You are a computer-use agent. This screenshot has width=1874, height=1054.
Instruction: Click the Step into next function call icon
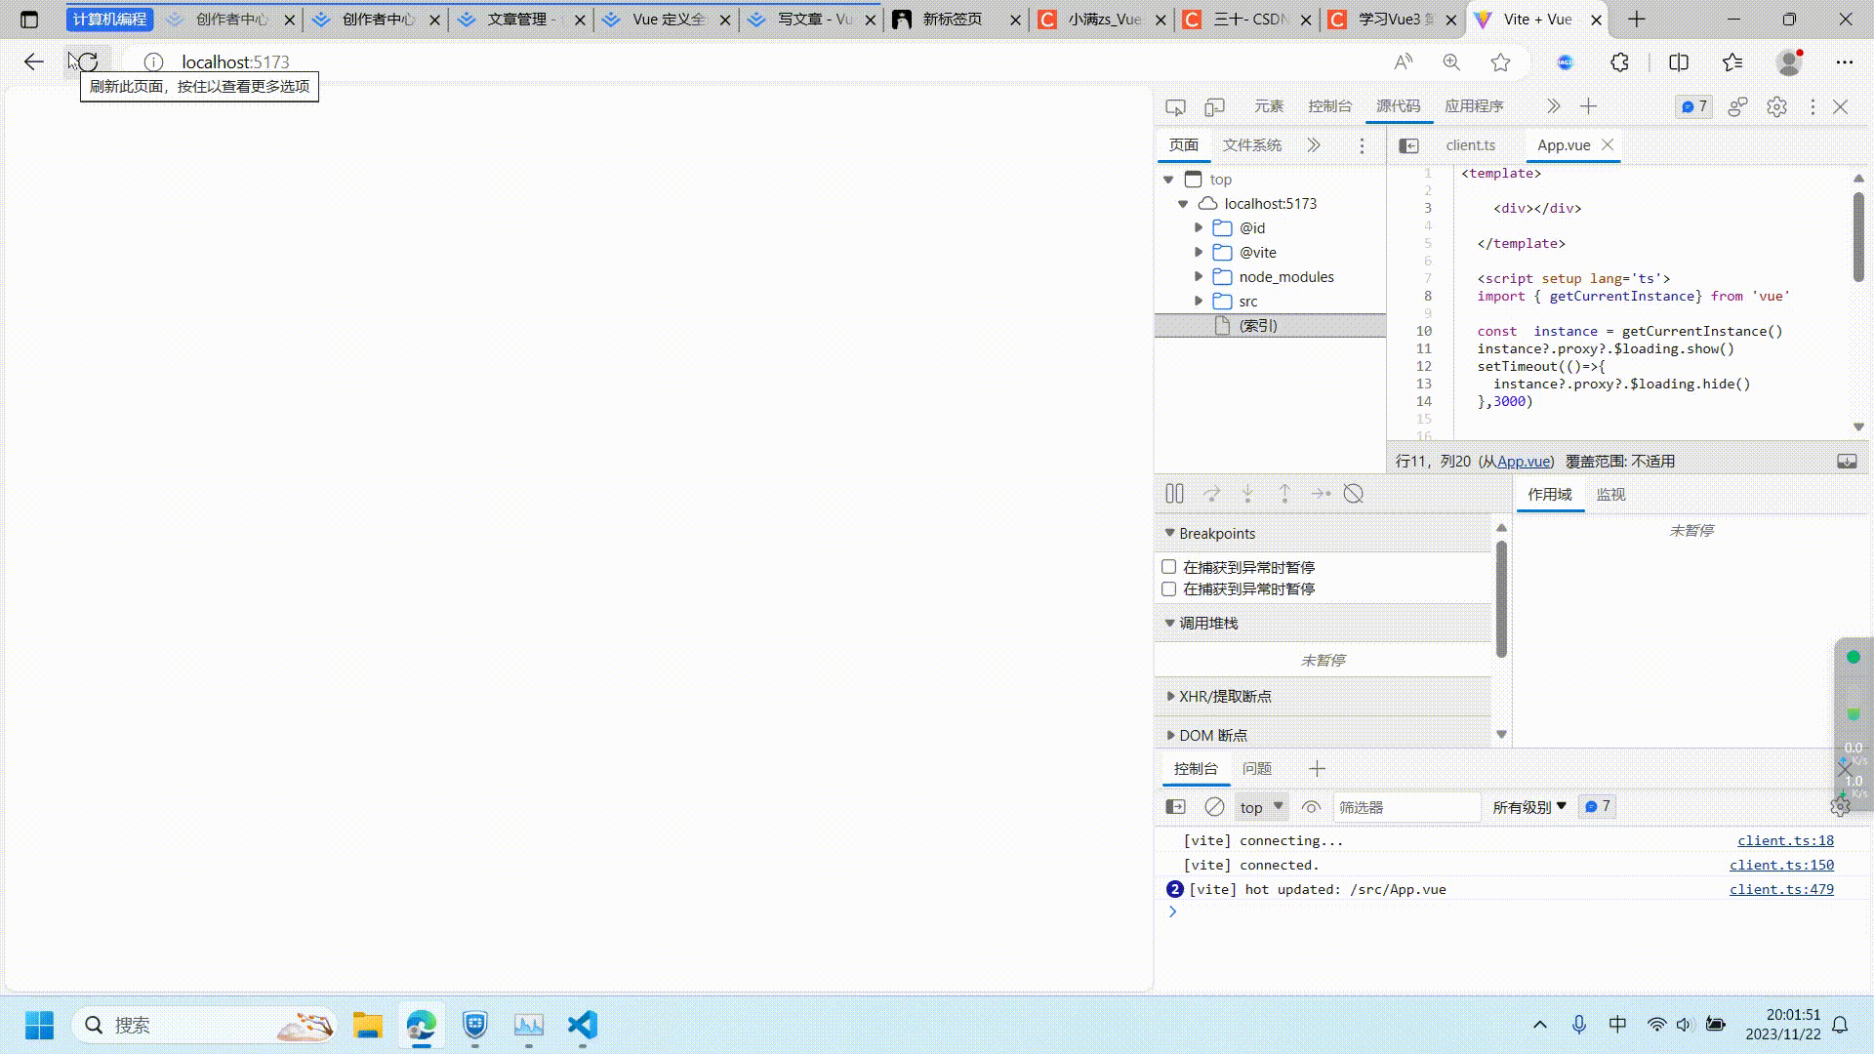1248,494
